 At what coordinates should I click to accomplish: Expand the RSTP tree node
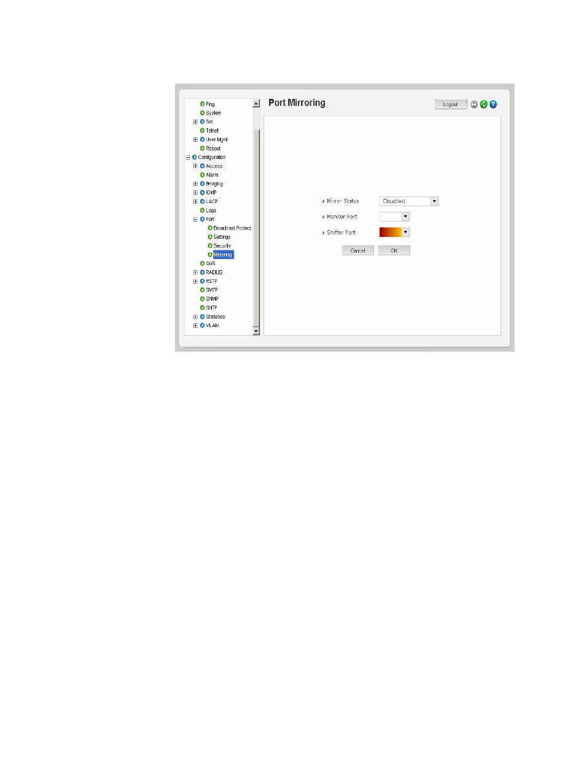click(x=195, y=281)
